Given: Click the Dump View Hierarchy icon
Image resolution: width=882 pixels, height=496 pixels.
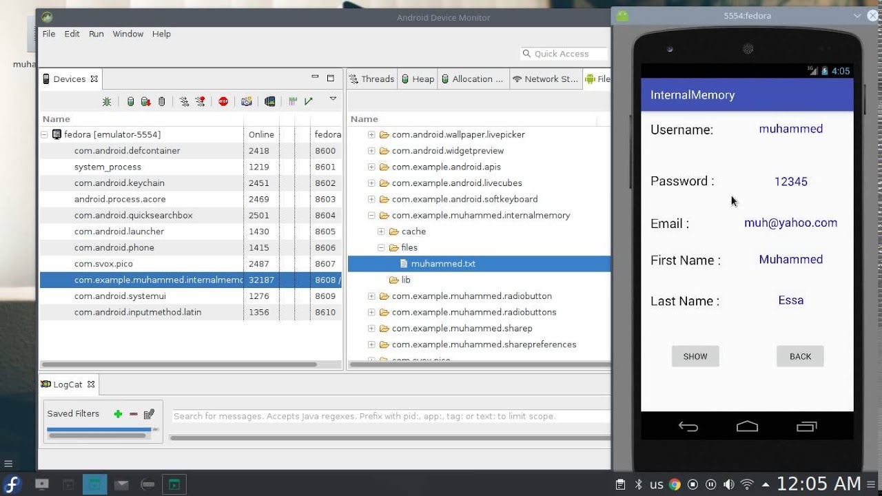Looking at the screenshot, I should coord(270,101).
